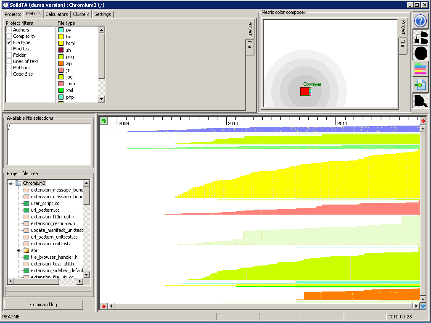Open the Clusters tab
This screenshot has width=431, height=323.
click(x=81, y=14)
